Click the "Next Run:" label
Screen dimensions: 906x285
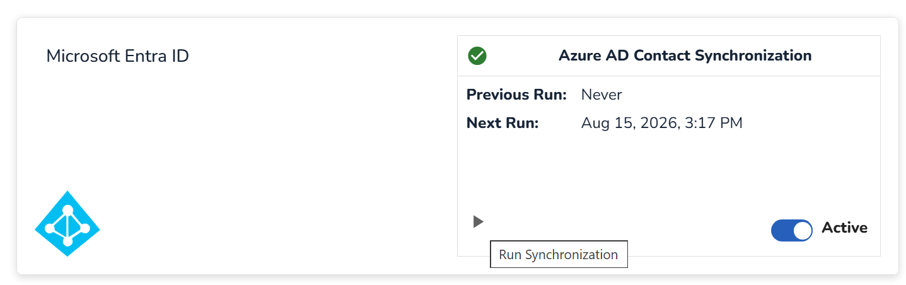502,122
